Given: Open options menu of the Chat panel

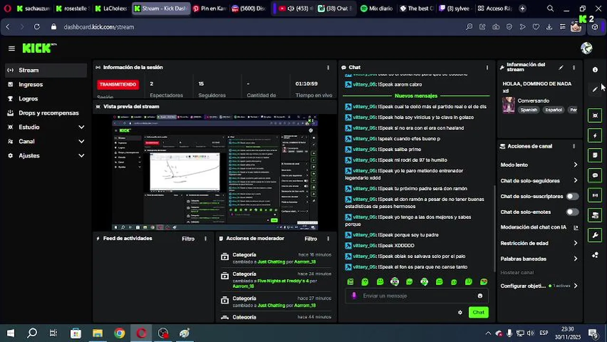Looking at the screenshot, I should pos(487,67).
